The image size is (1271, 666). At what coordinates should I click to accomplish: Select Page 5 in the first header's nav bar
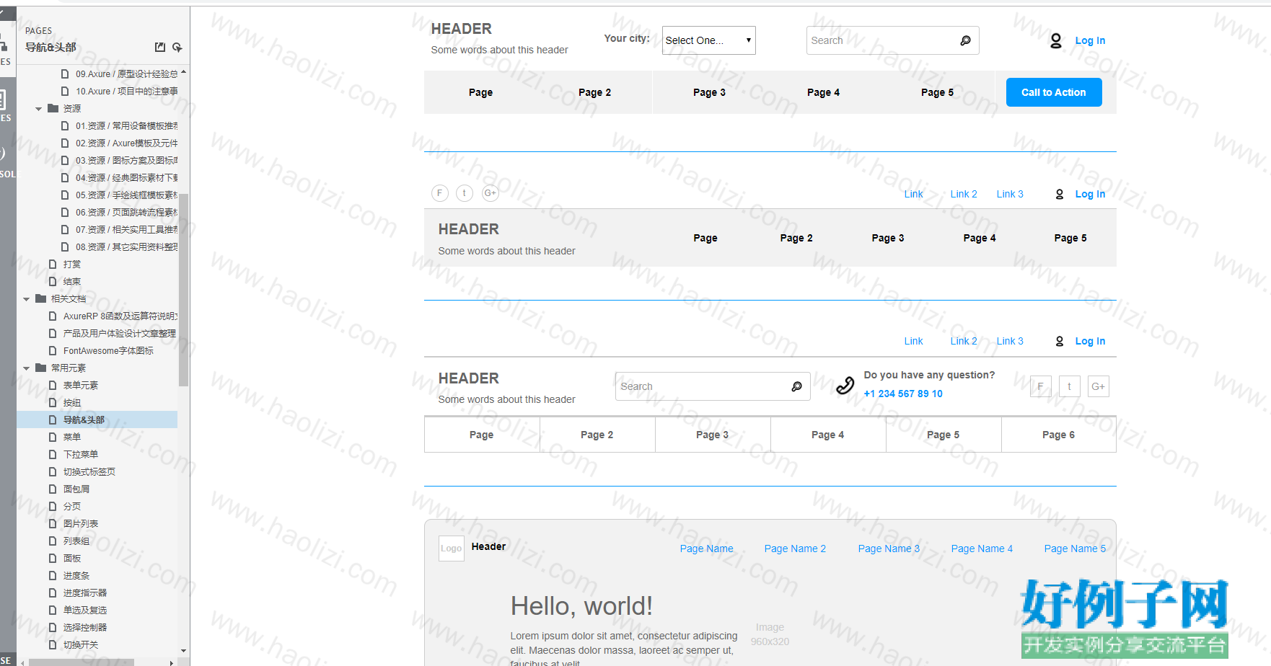(x=937, y=92)
